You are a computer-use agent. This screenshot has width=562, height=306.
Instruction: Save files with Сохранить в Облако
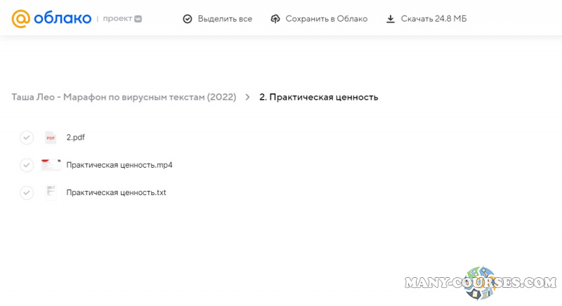(326, 19)
